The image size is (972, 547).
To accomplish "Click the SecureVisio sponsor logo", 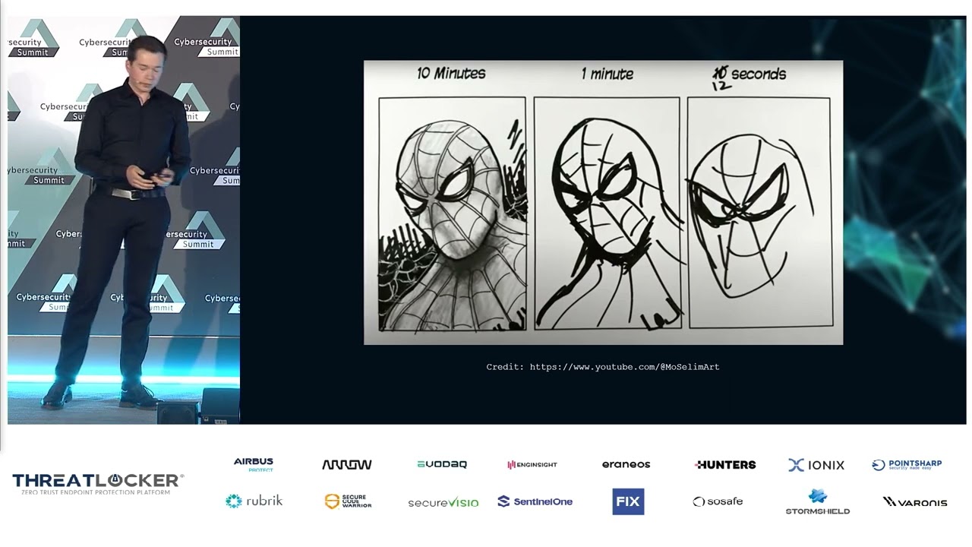I will pyautogui.click(x=443, y=502).
